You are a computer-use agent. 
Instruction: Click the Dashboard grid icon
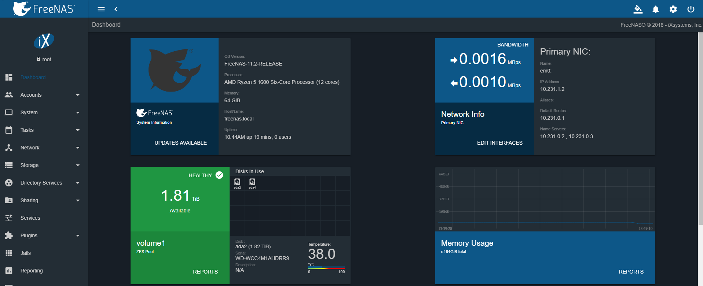tap(9, 77)
